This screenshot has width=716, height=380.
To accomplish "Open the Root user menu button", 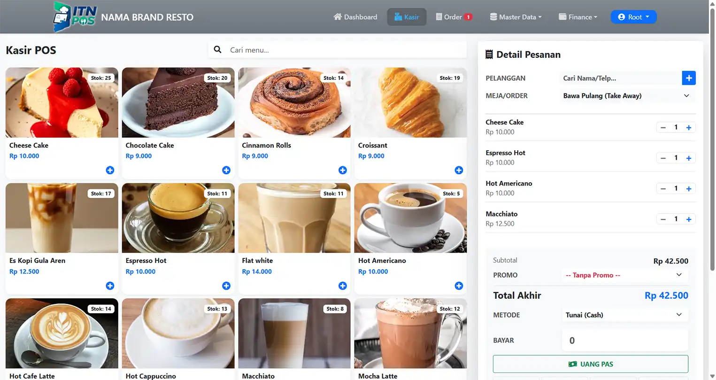I will click(633, 17).
